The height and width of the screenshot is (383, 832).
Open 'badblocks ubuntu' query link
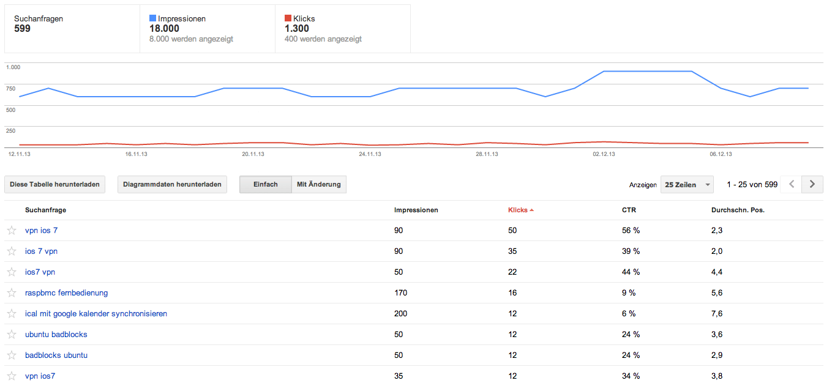coord(56,355)
